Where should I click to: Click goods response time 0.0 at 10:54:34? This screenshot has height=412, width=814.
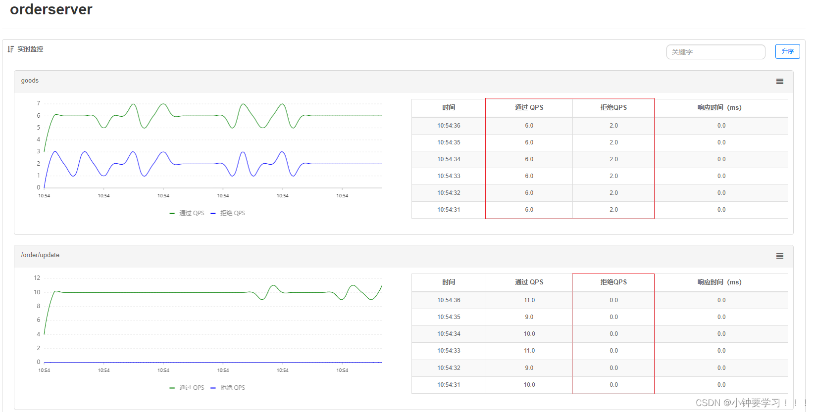tap(721, 159)
